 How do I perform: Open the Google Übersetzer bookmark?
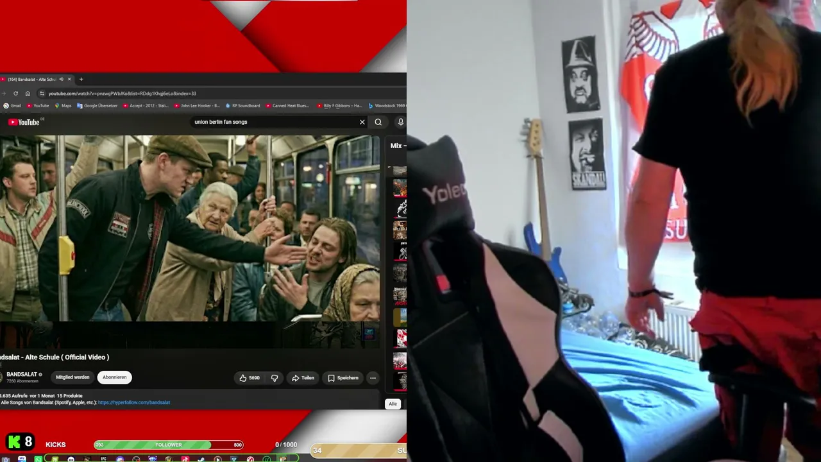pyautogui.click(x=97, y=106)
